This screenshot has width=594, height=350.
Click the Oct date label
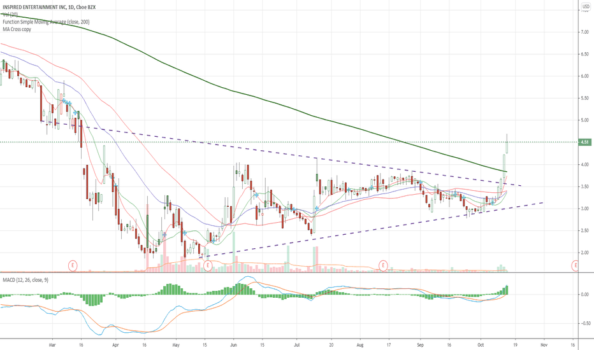click(x=481, y=345)
